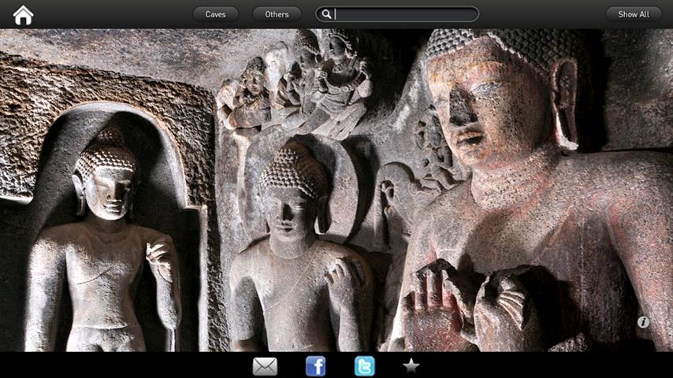
Task: Open the Caves category
Action: coord(215,15)
